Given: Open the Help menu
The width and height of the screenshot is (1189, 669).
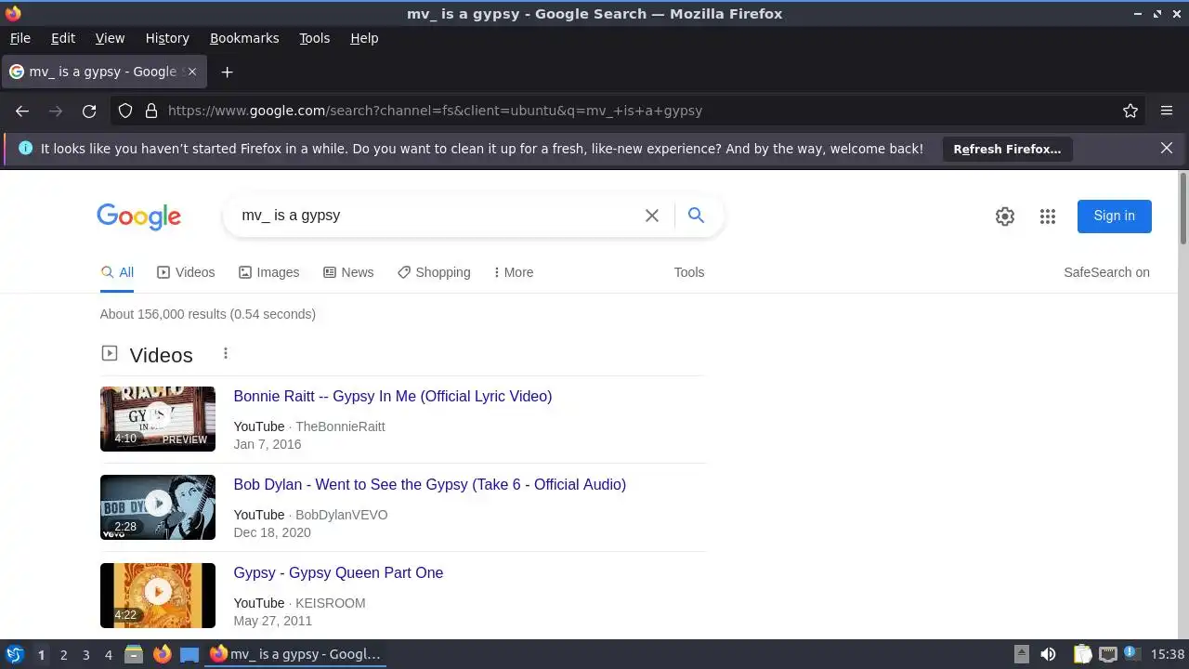Looking at the screenshot, I should (x=364, y=38).
